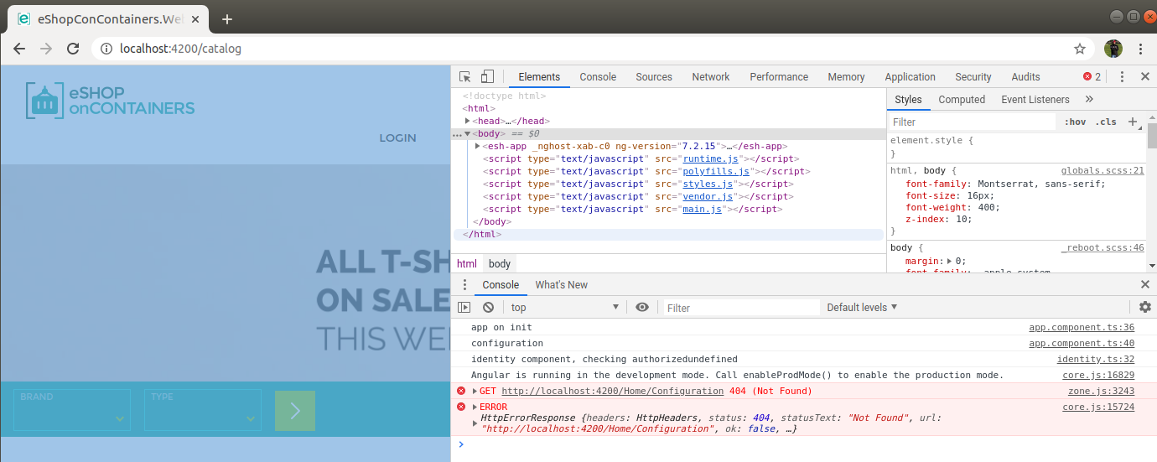Expand the head element node
Viewport: 1157px width, 462px height.
click(x=468, y=121)
